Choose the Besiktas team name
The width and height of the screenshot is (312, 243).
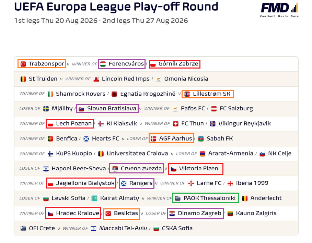point(126,214)
